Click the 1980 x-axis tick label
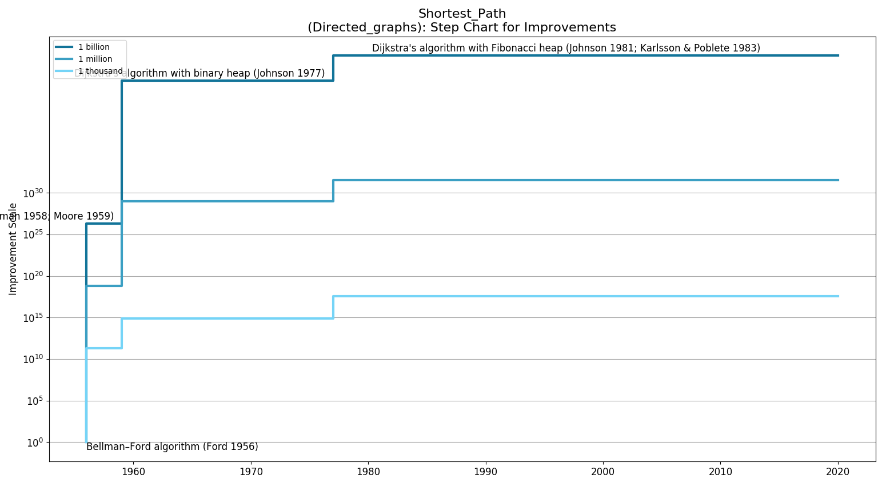This screenshot has width=886, height=486. click(368, 472)
